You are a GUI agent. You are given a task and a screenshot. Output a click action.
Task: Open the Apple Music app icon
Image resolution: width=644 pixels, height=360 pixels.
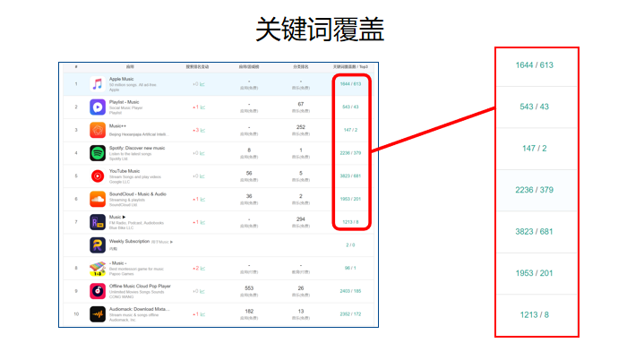click(x=98, y=84)
